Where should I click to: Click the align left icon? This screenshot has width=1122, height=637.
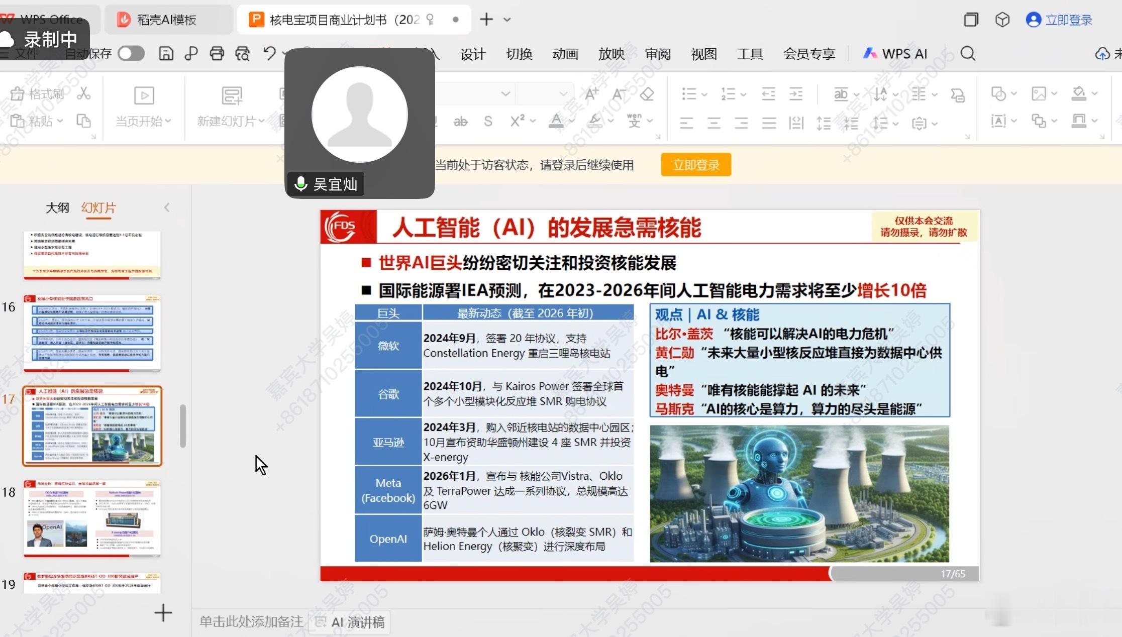pyautogui.click(x=686, y=122)
